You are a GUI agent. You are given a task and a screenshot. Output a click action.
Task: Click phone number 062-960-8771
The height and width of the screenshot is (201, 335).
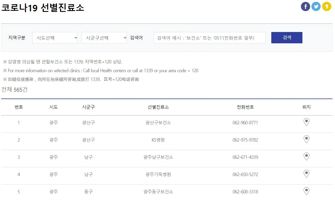245,123
